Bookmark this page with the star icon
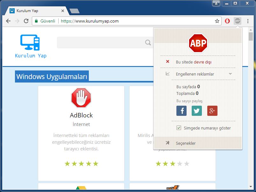This screenshot has height=192, width=256. click(x=217, y=21)
